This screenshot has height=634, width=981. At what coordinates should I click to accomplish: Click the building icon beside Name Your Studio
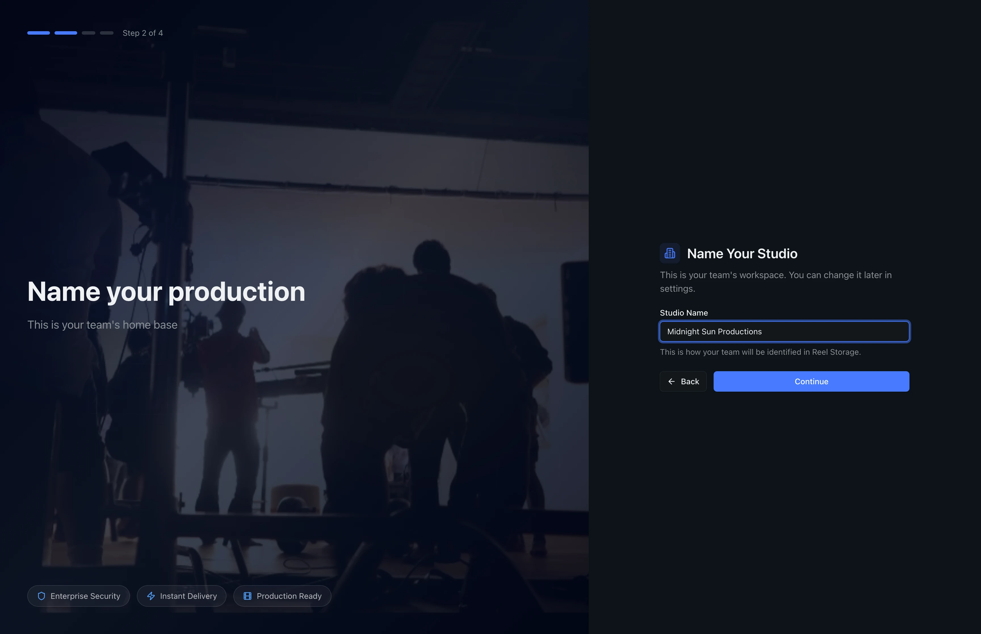(669, 253)
